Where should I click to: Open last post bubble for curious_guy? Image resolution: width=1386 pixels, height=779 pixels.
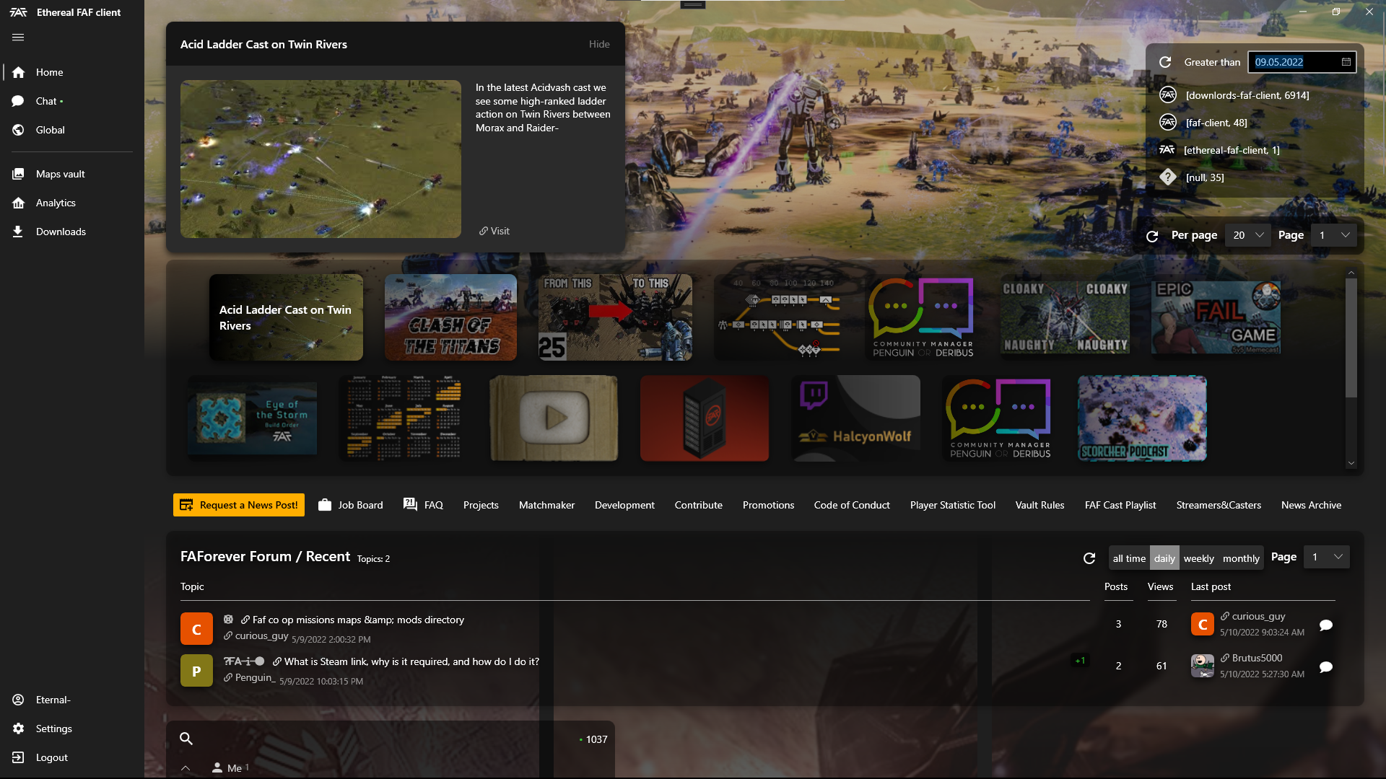pyautogui.click(x=1326, y=625)
